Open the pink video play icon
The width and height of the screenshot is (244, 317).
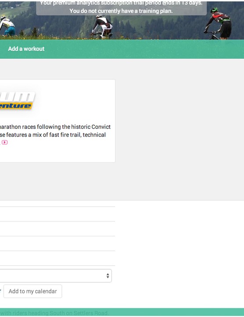pyautogui.click(x=5, y=142)
